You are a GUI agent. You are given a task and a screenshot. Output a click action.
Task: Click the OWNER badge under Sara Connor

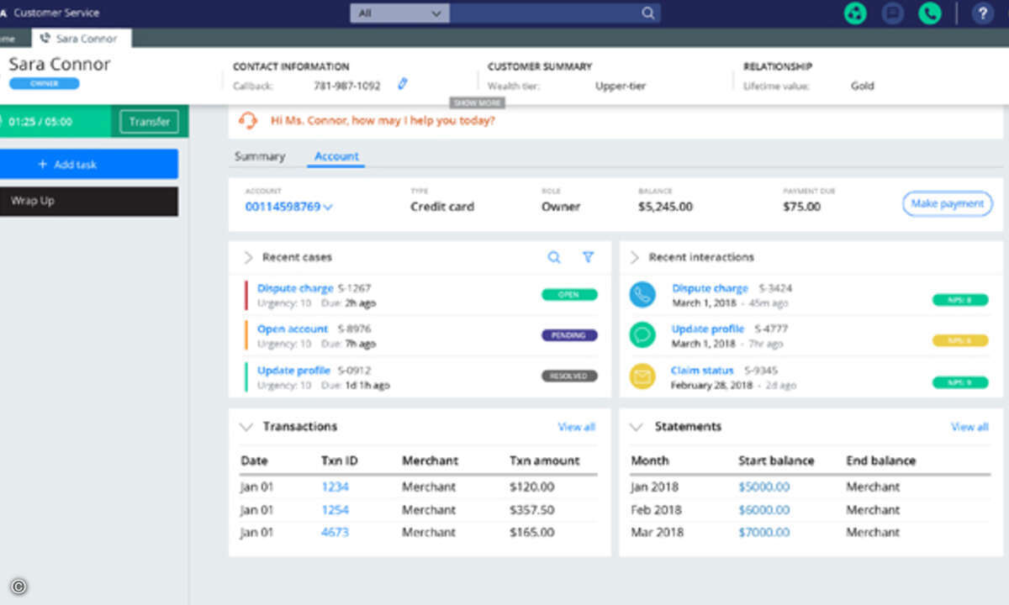pos(45,84)
